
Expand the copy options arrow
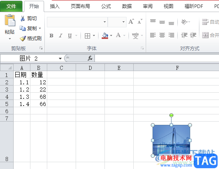click(40, 29)
